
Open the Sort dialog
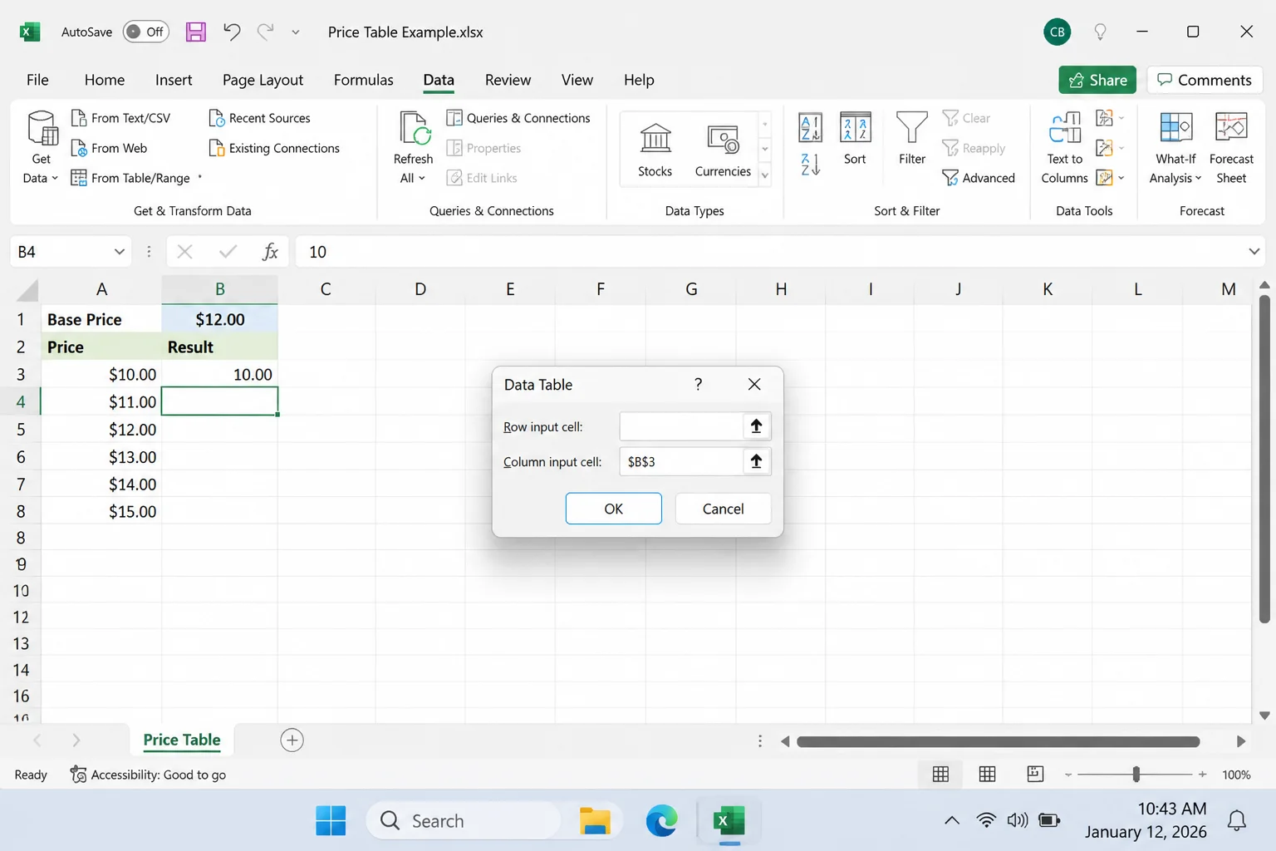click(855, 138)
